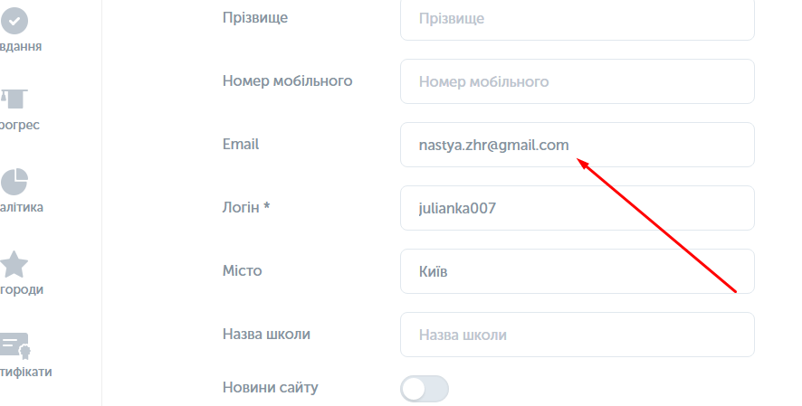Open the progress graduation cap icon
This screenshot has height=406, width=802.
tap(14, 99)
